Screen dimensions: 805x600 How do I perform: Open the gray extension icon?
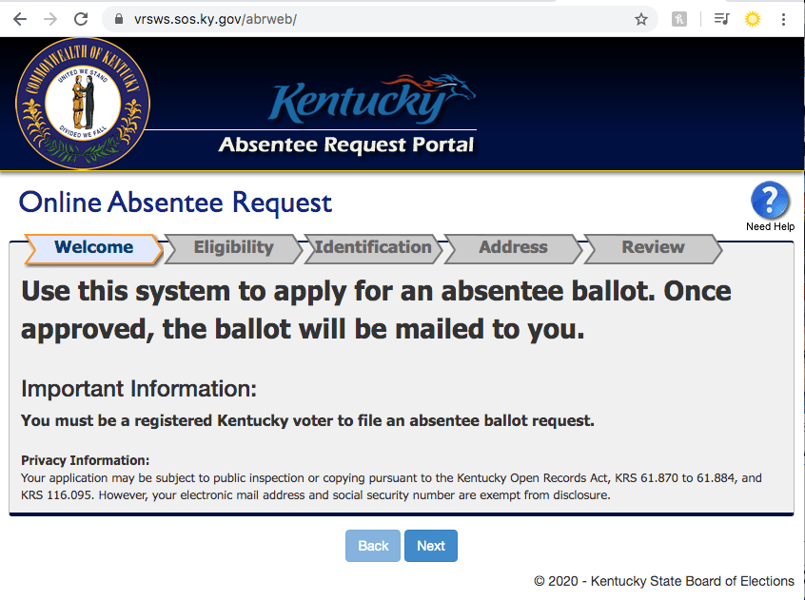point(678,19)
